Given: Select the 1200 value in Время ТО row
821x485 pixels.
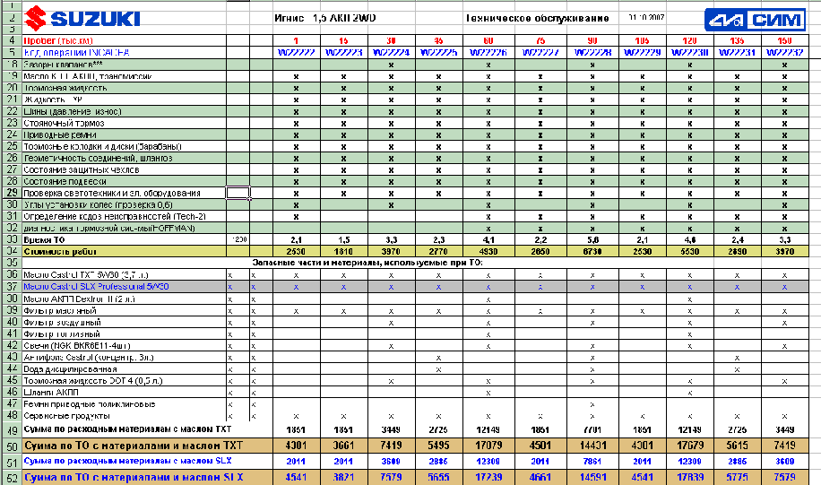Looking at the screenshot, I should point(238,240).
